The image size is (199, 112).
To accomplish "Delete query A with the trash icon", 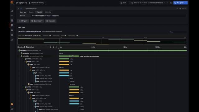I will [183, 8].
